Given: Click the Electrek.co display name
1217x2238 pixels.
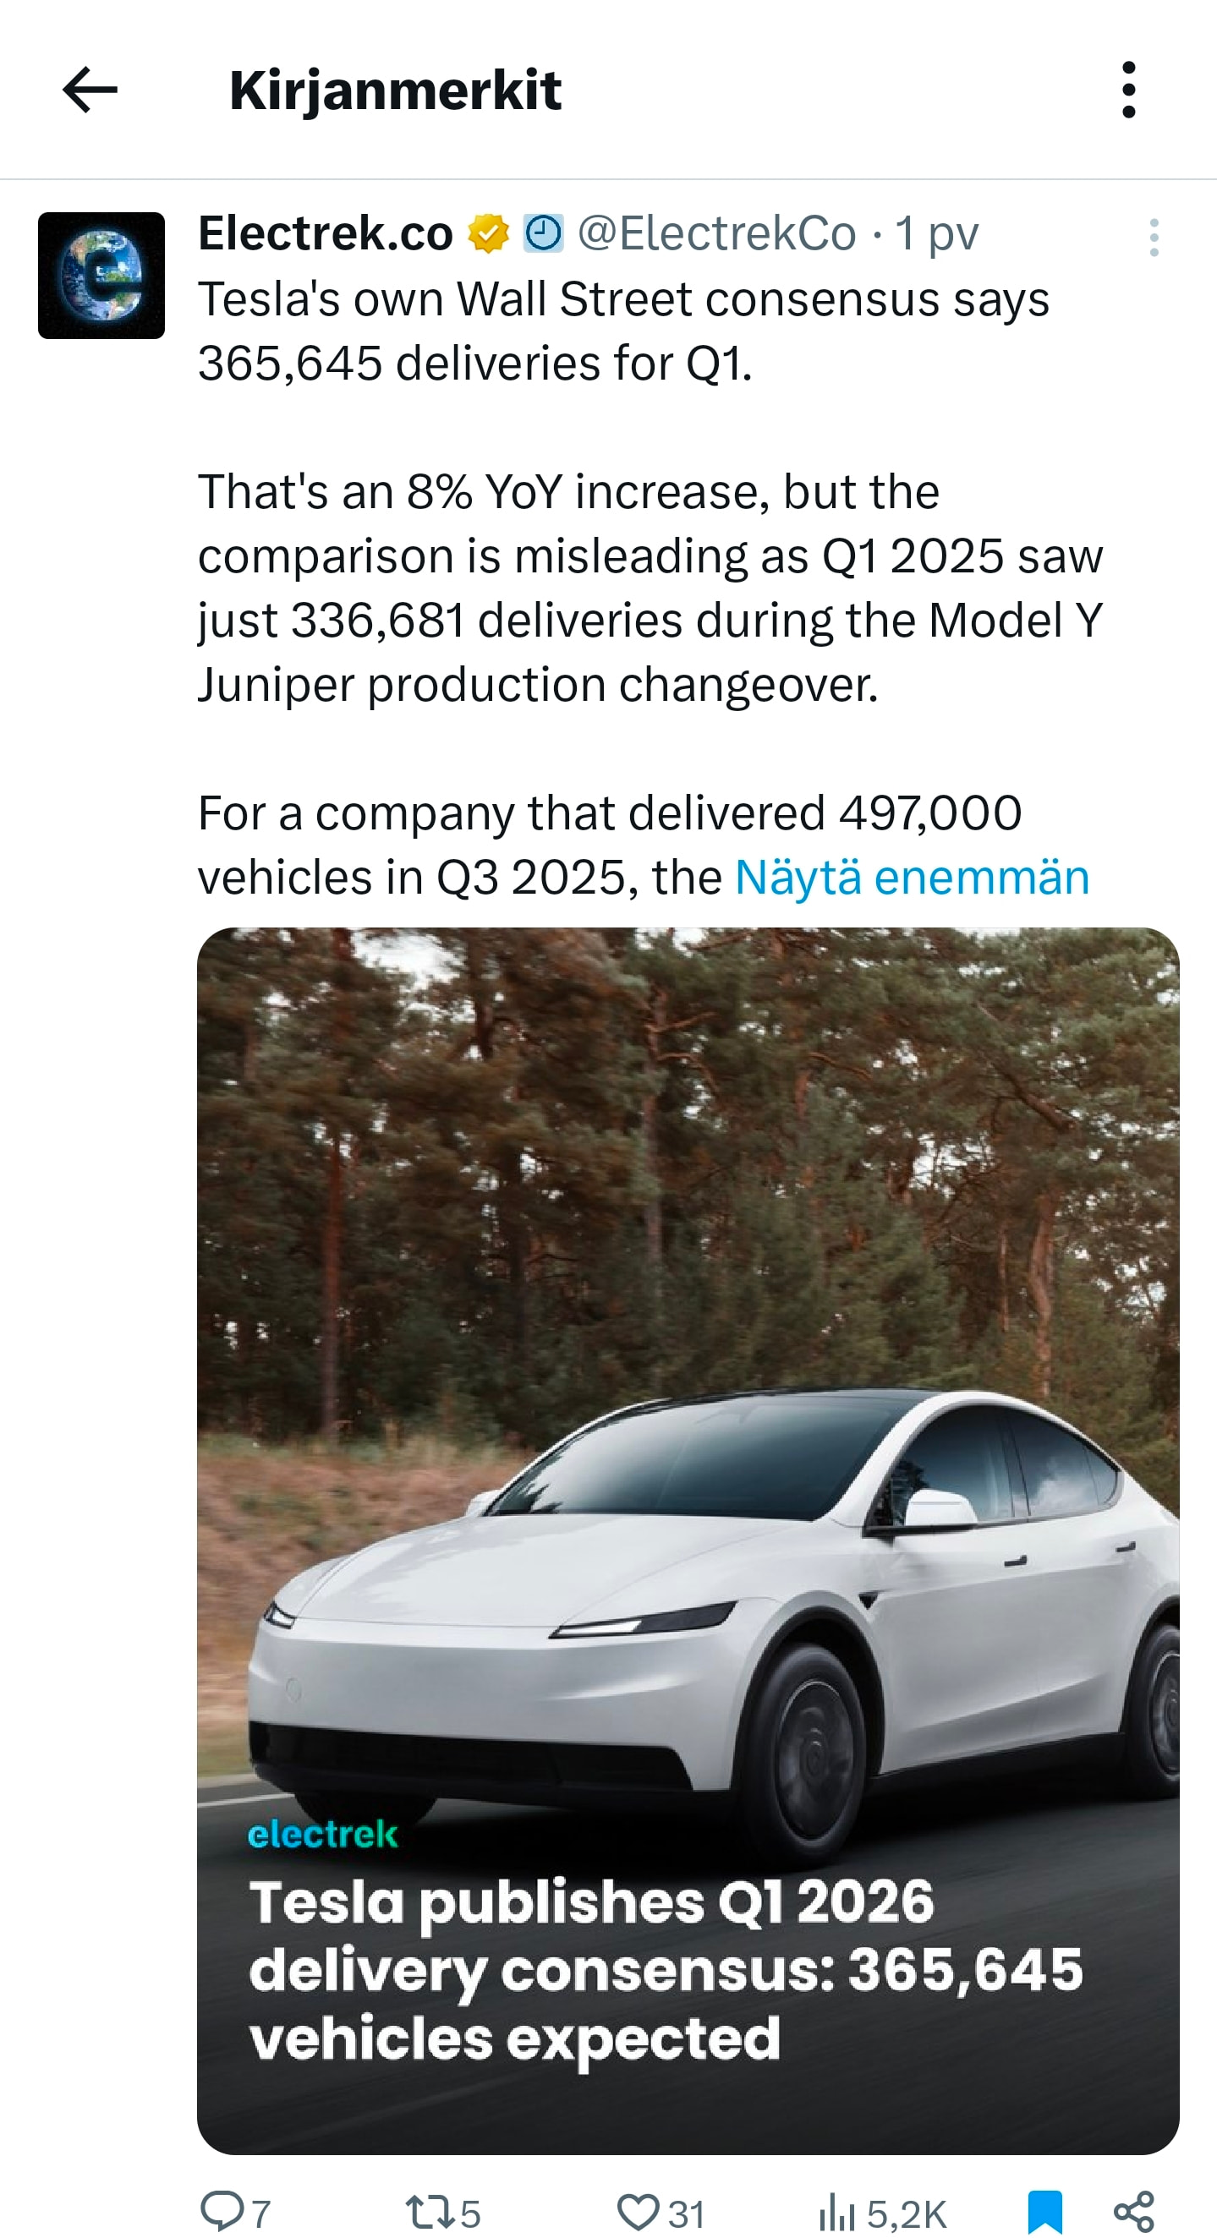Looking at the screenshot, I should (x=325, y=233).
